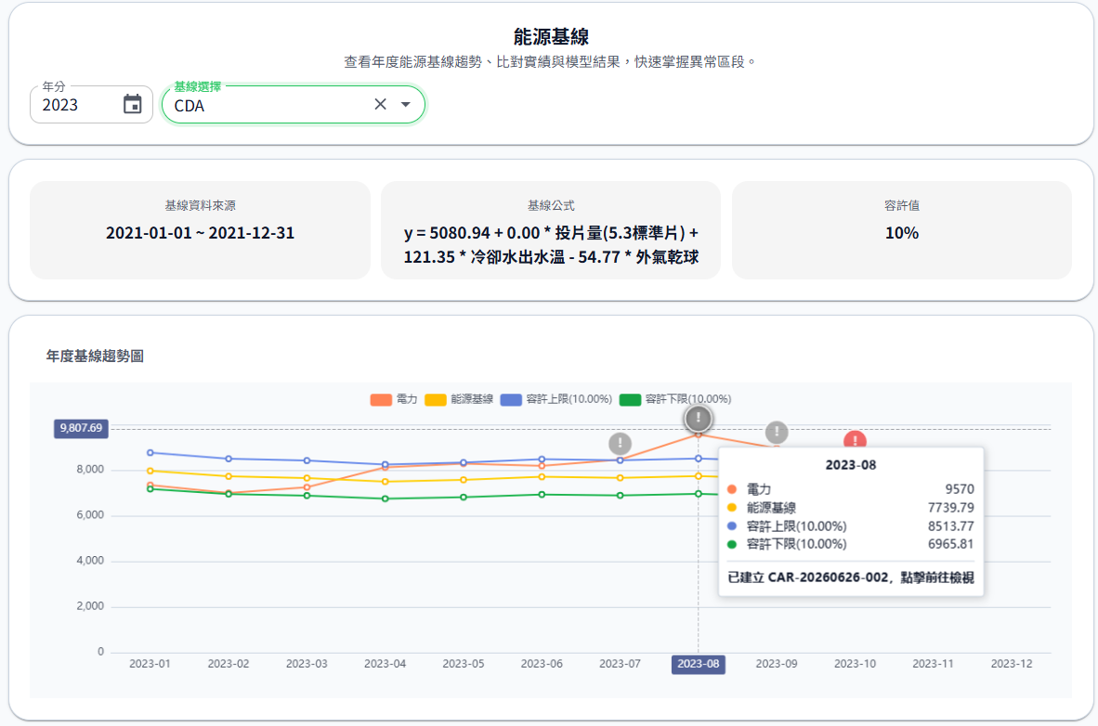Clear the CDA baseline selection
Viewport: 1098px width, 726px height.
click(x=380, y=104)
